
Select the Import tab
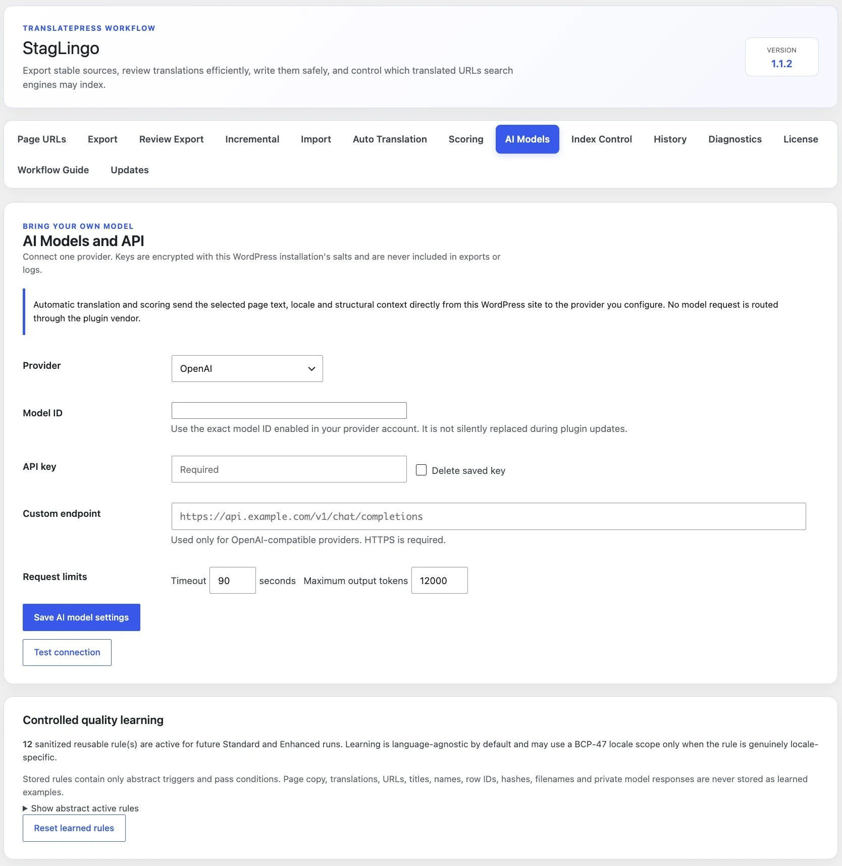pyautogui.click(x=316, y=139)
